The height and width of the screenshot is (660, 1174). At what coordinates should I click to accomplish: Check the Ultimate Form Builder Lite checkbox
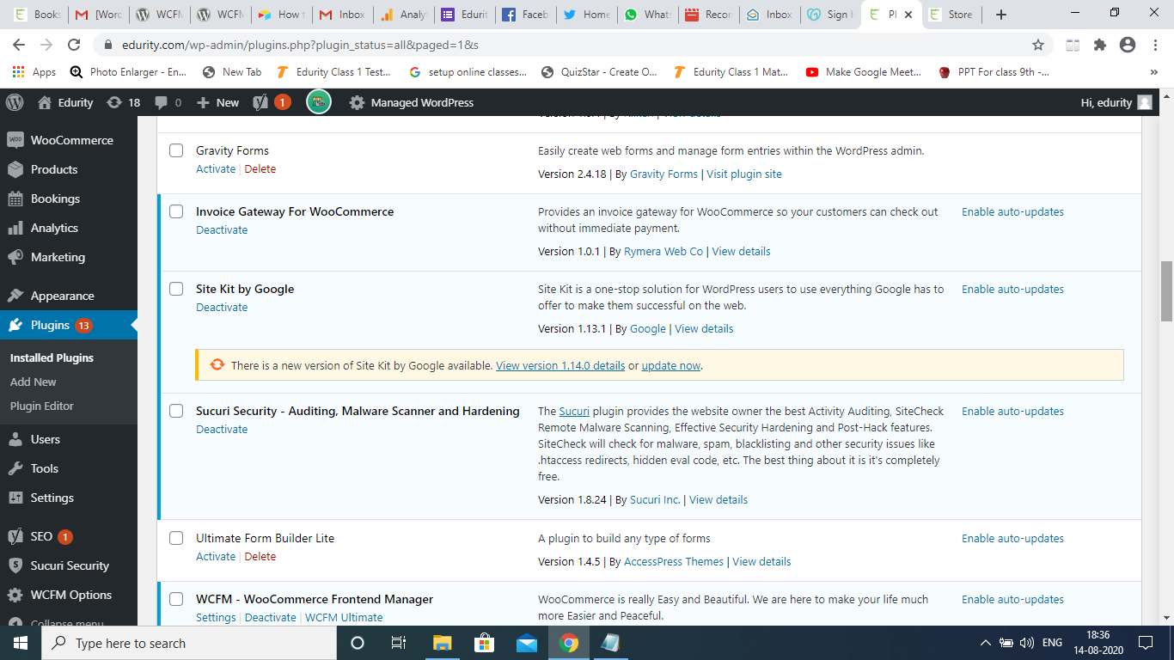click(x=176, y=538)
